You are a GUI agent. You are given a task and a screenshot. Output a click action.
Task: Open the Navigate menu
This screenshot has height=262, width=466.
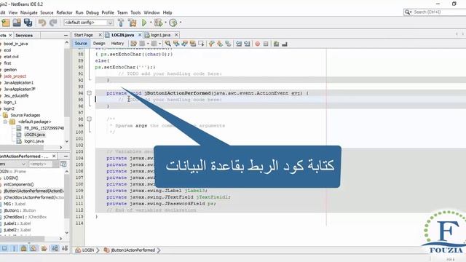point(29,12)
